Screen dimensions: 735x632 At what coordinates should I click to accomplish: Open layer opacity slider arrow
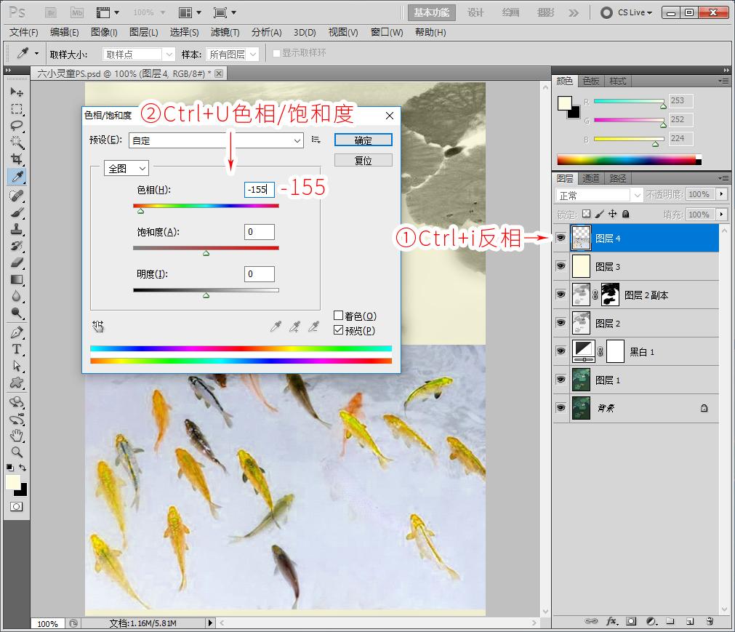coord(721,194)
